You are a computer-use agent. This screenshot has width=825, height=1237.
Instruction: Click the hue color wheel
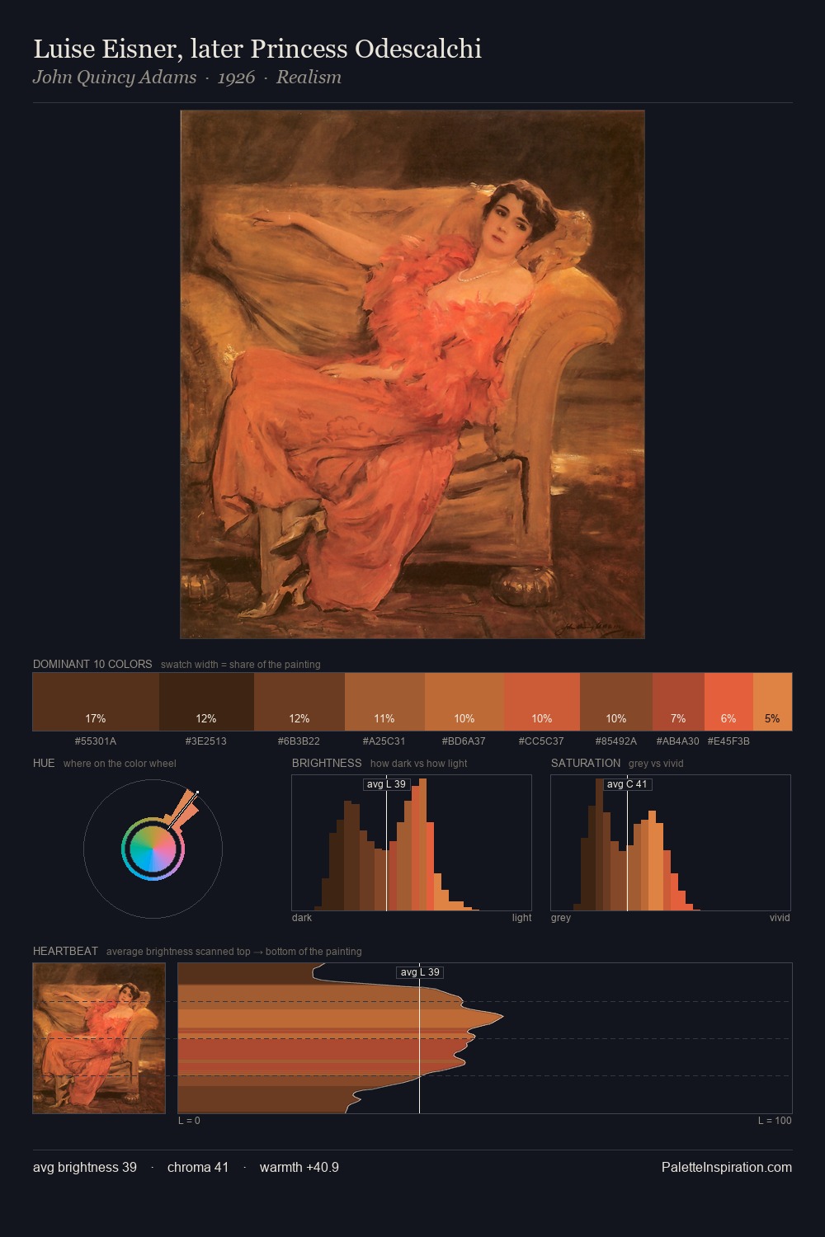click(153, 848)
